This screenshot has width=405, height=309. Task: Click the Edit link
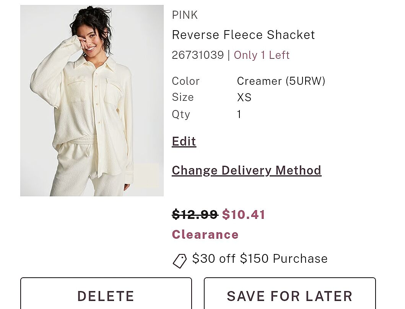(184, 141)
